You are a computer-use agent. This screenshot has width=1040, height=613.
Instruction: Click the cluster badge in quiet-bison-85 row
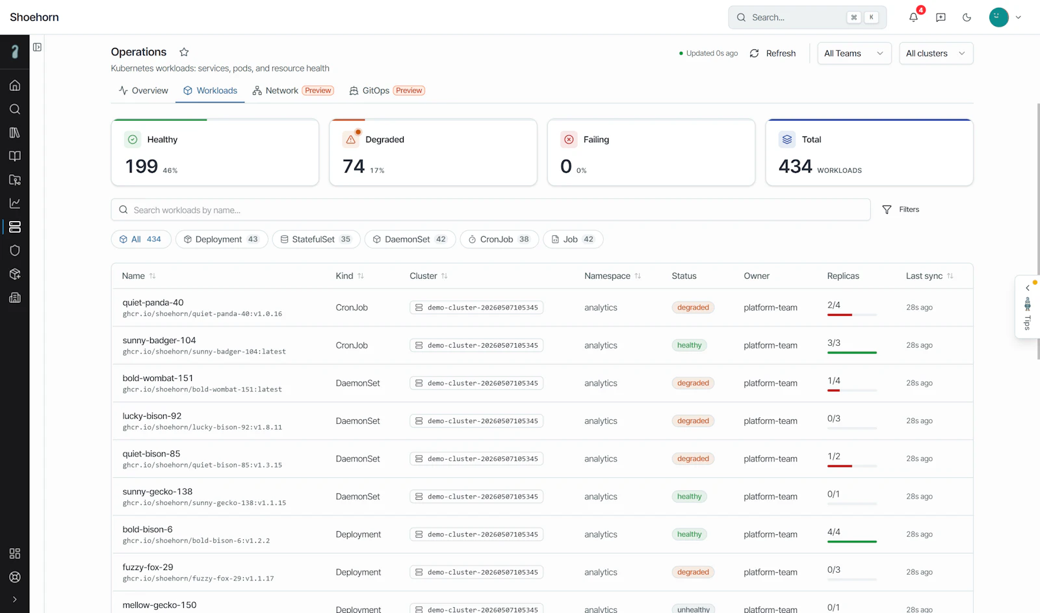point(476,459)
